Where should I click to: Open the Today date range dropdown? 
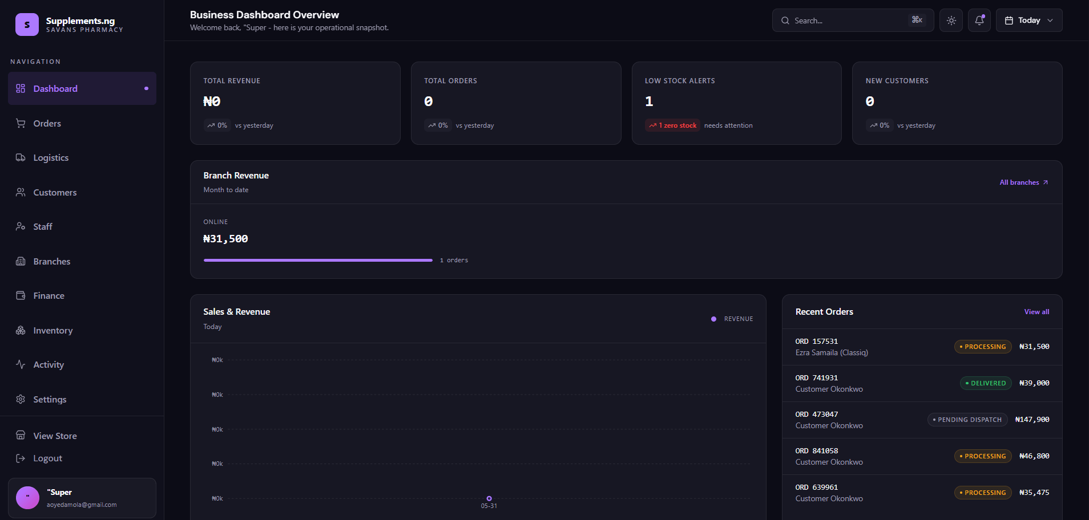pos(1029,20)
